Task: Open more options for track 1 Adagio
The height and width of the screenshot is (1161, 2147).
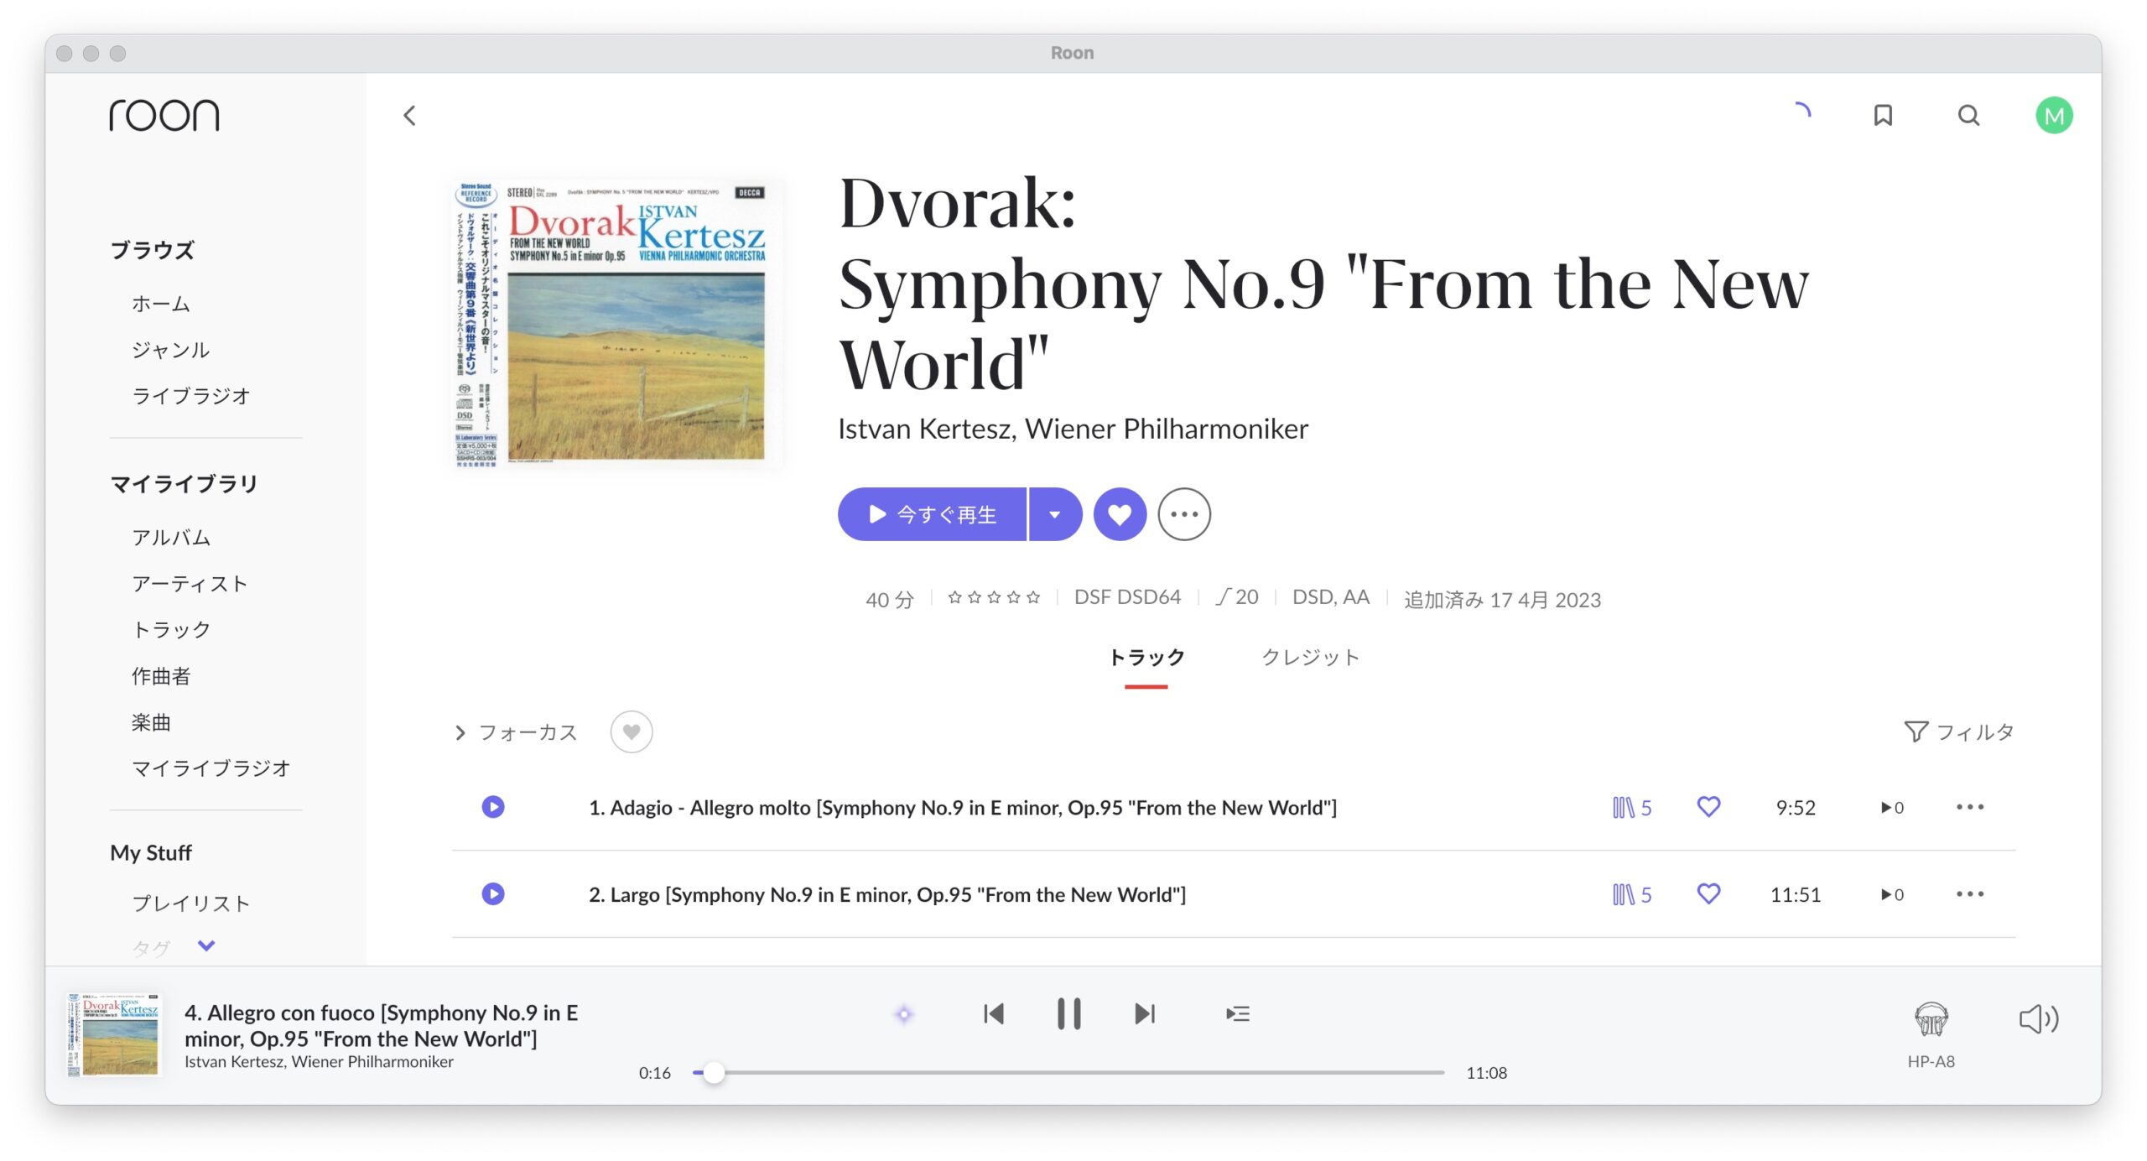Action: coord(1970,807)
